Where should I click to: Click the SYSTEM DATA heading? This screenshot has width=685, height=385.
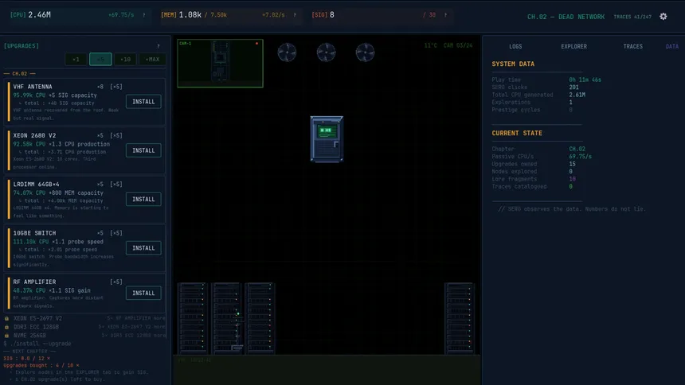(x=513, y=64)
